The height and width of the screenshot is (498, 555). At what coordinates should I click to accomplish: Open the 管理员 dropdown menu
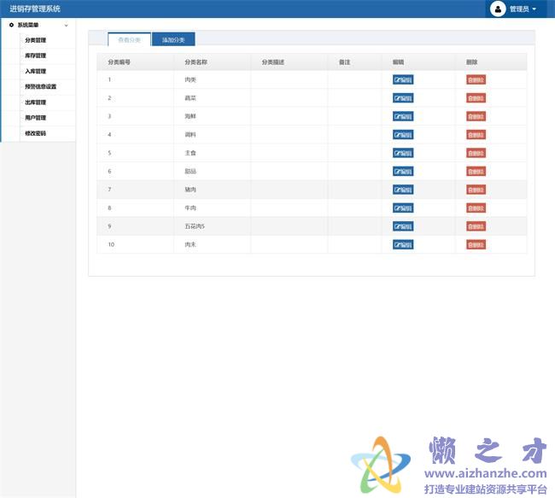coord(523,9)
